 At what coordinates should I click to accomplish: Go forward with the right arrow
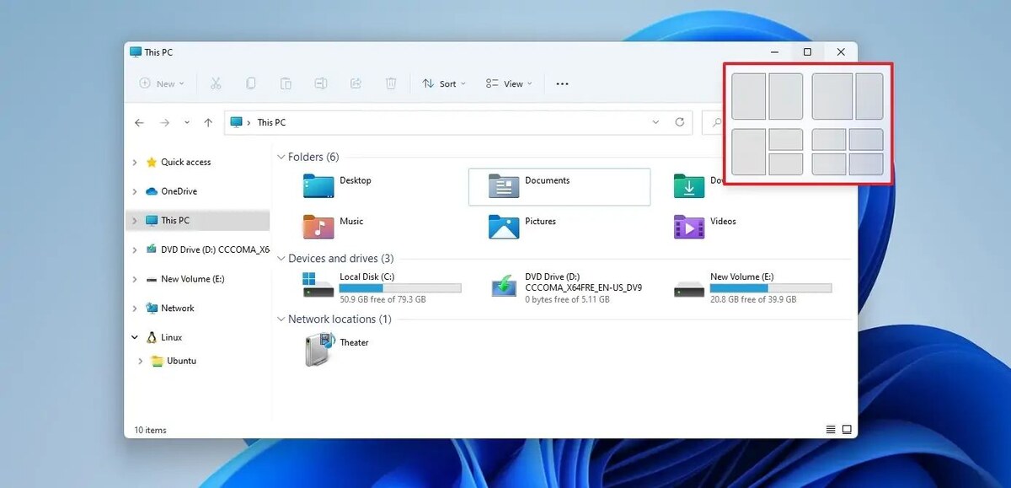tap(164, 122)
